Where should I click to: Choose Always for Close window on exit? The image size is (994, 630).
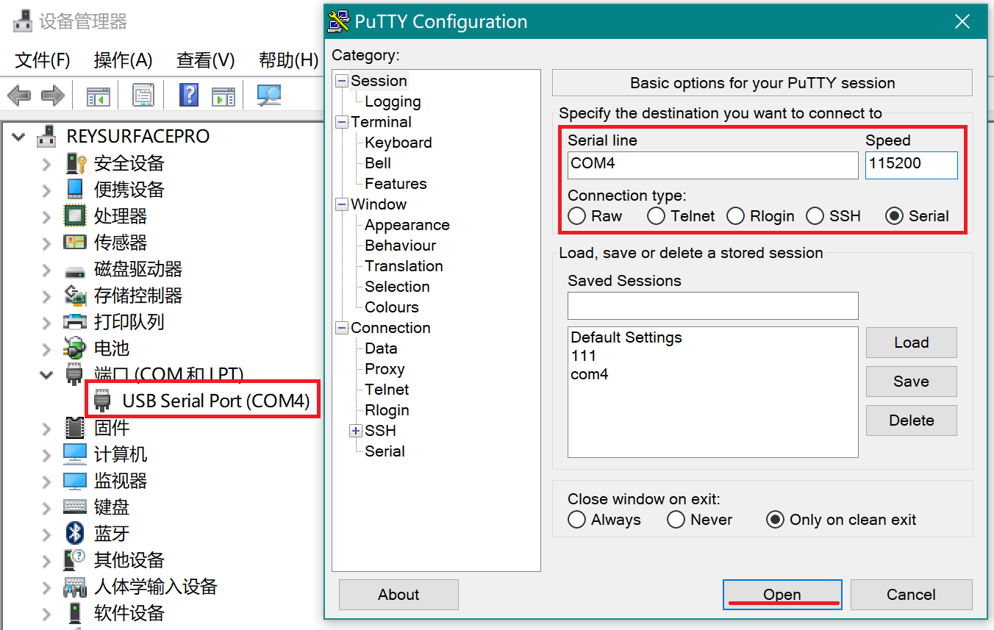pos(577,520)
